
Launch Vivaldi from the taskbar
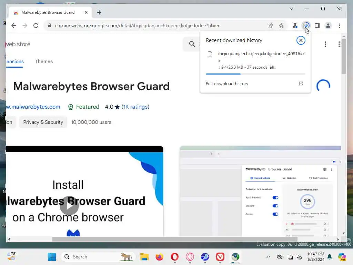point(220,257)
